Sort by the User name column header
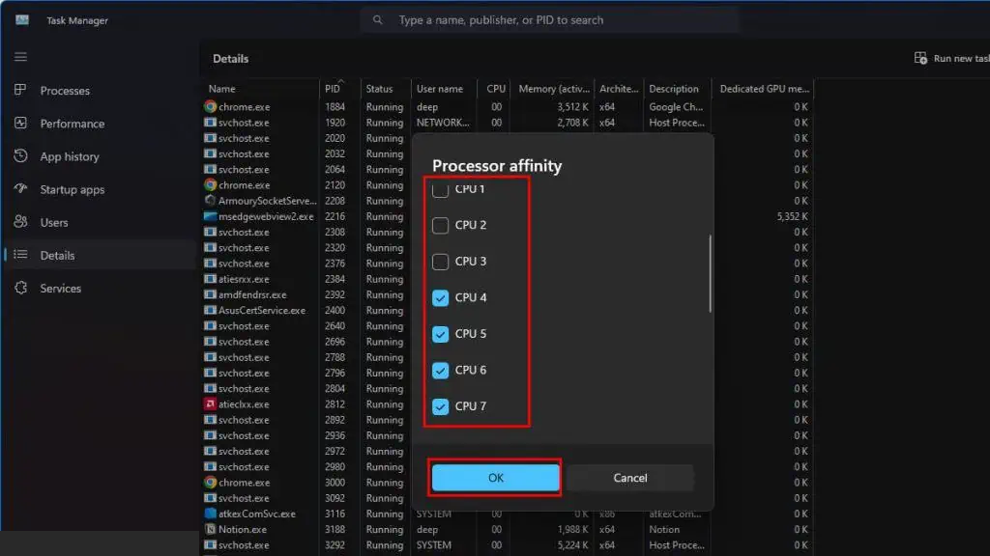 pos(444,89)
